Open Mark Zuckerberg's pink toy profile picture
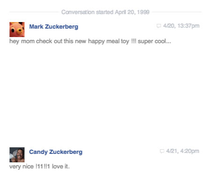 pos(17,30)
